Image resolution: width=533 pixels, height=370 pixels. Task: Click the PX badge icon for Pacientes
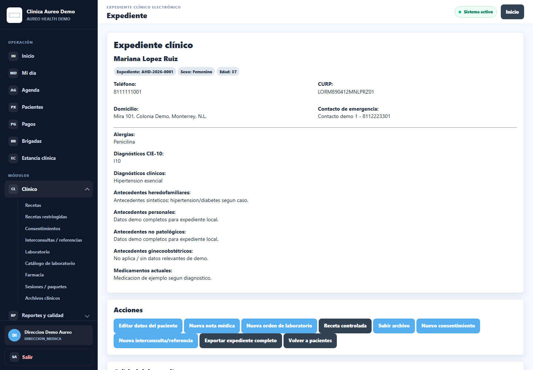(13, 107)
